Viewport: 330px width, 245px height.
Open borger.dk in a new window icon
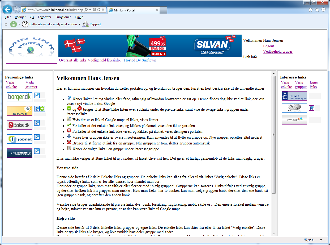37,95
